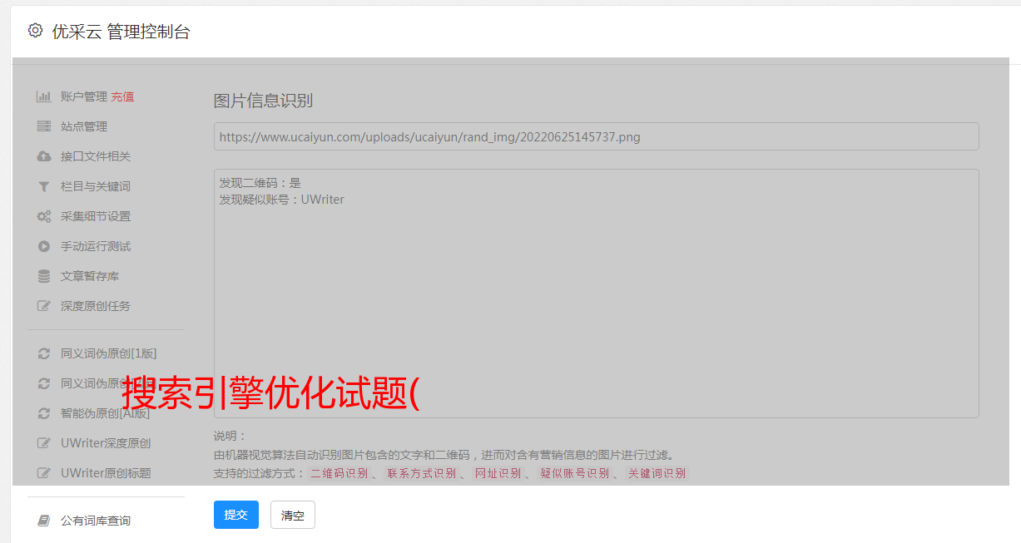Open 同义词伪原创[1版] tool
The height and width of the screenshot is (543, 1021).
coord(108,353)
